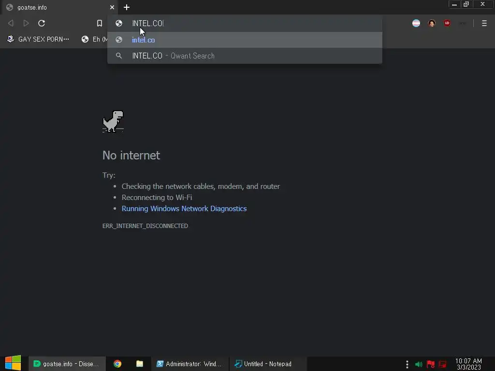Click the globe icon in address bar
The width and height of the screenshot is (495, 371).
click(x=119, y=23)
